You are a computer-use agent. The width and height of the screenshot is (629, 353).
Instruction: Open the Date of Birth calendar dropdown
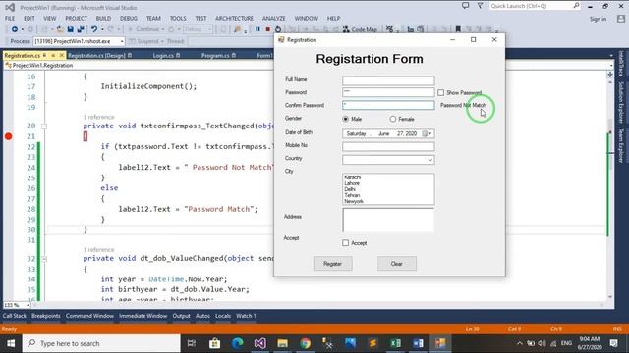(x=429, y=133)
